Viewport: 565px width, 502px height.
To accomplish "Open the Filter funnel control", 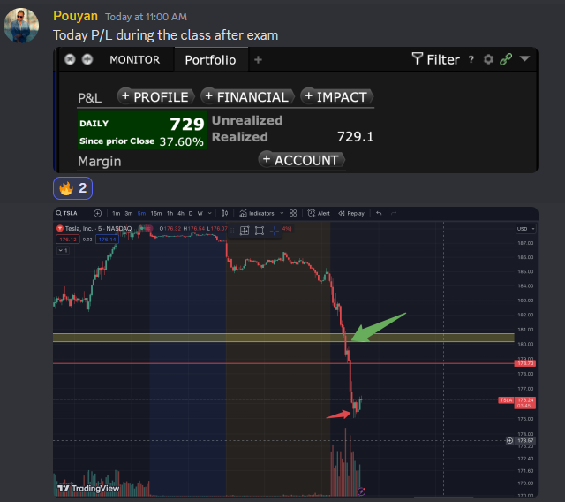I will pos(435,59).
